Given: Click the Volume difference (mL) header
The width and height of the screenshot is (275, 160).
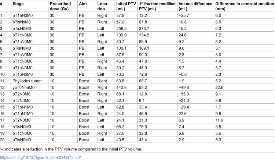Looking at the screenshot, I should click(x=195, y=6).
